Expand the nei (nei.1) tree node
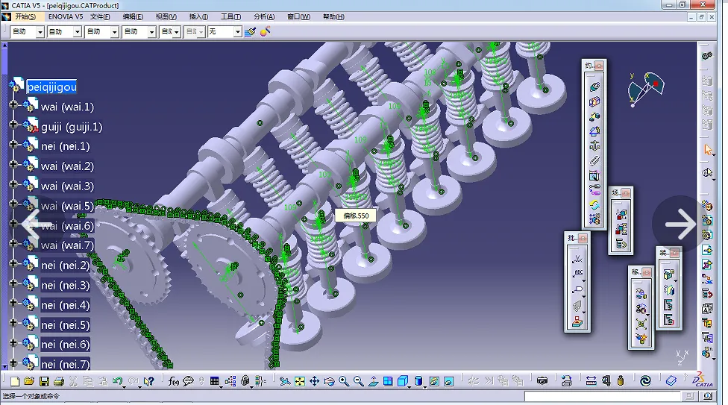The width and height of the screenshot is (728, 405). pos(13,145)
